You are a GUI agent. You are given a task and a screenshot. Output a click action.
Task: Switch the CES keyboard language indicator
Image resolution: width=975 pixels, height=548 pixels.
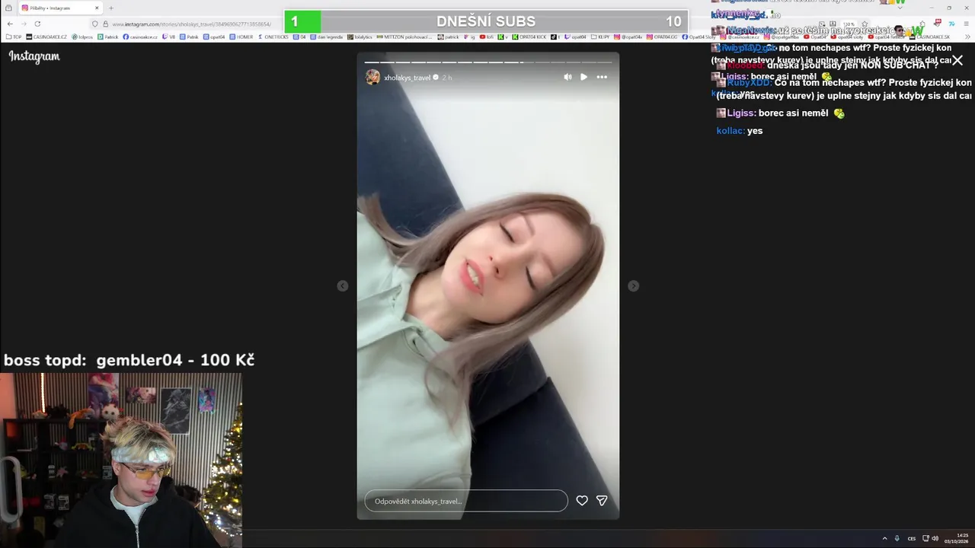(911, 539)
